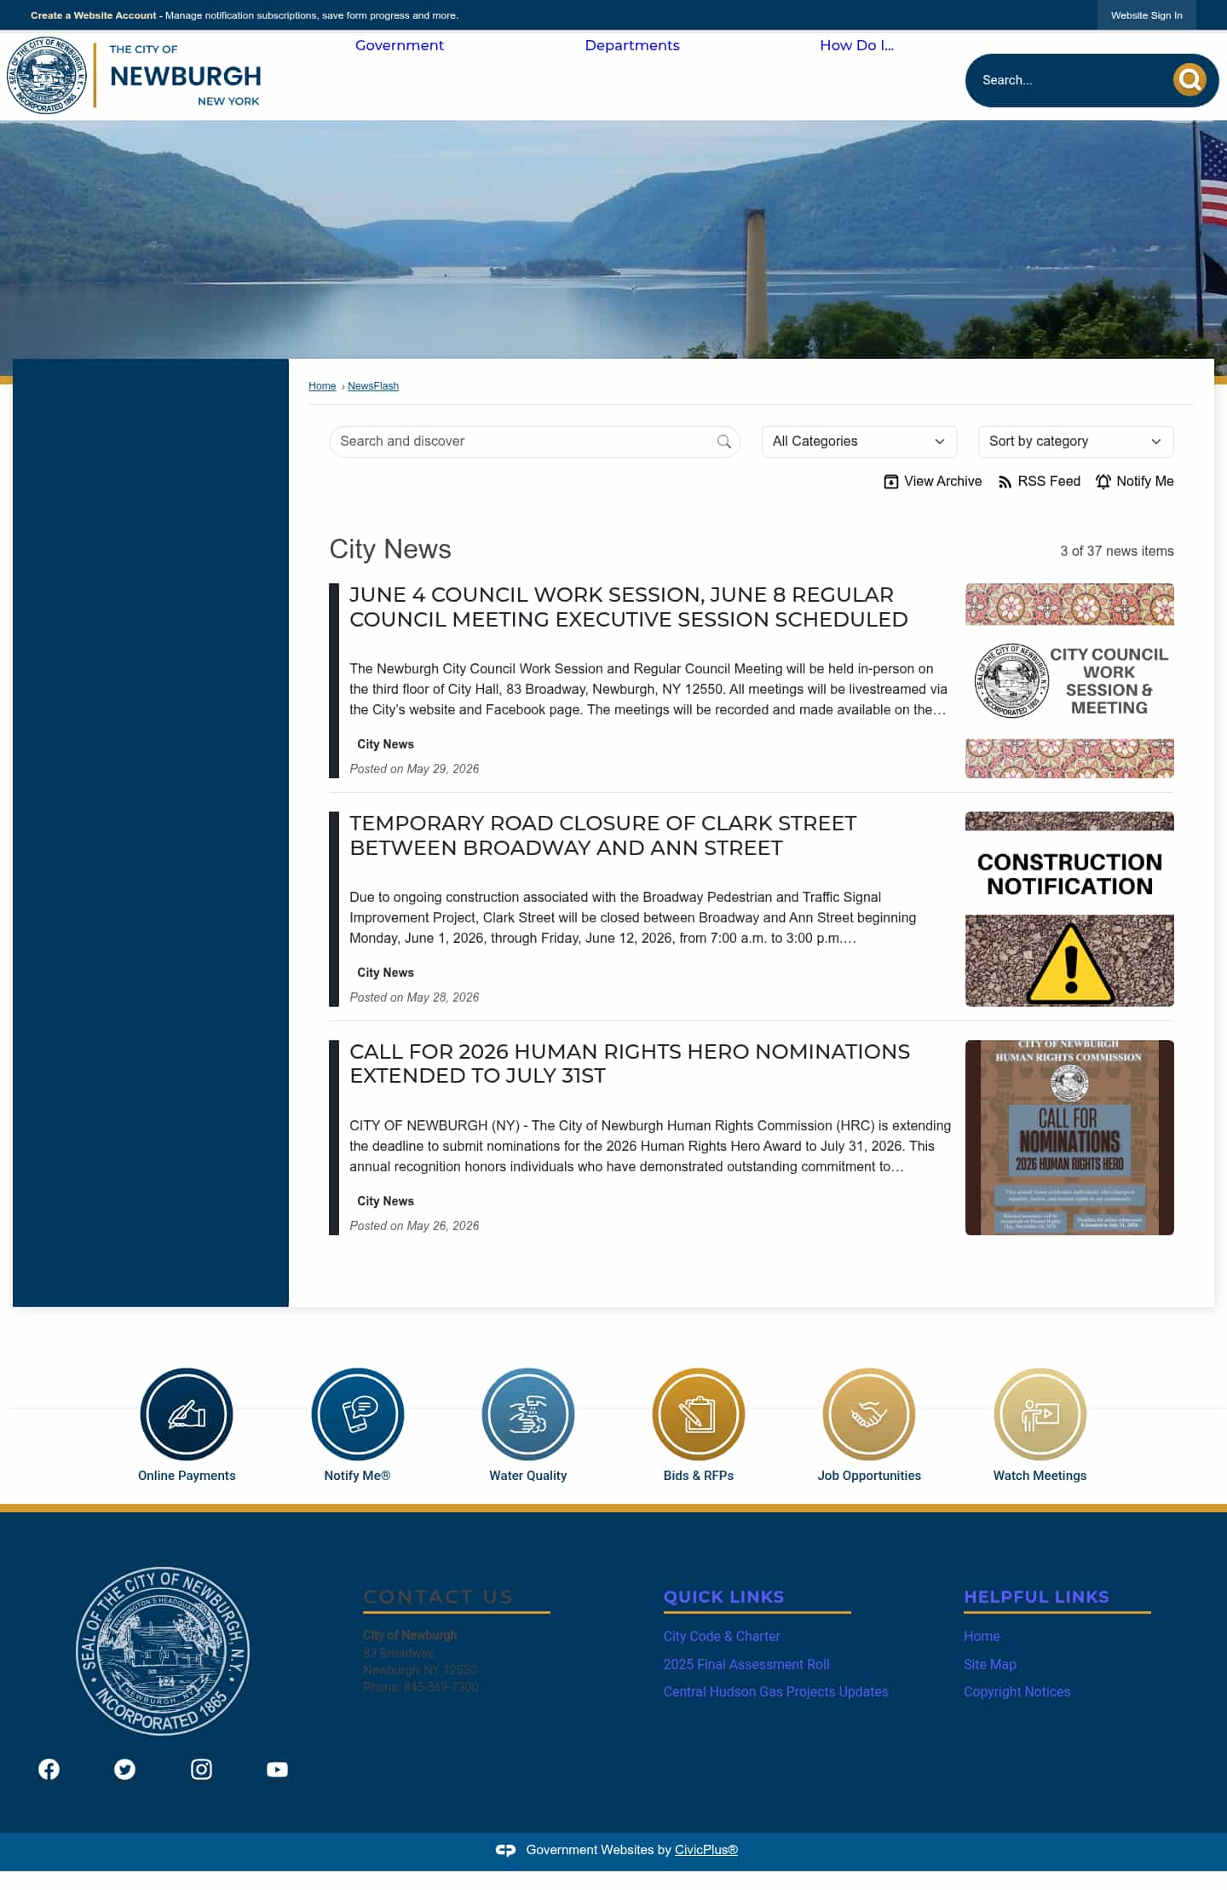Open the Instagram icon in footer
Screen dimensions: 1227x1890
tap(201, 1770)
